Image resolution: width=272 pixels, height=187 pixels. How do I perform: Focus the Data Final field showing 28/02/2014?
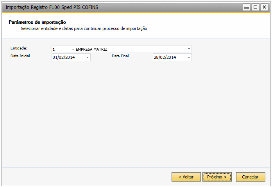(172, 57)
